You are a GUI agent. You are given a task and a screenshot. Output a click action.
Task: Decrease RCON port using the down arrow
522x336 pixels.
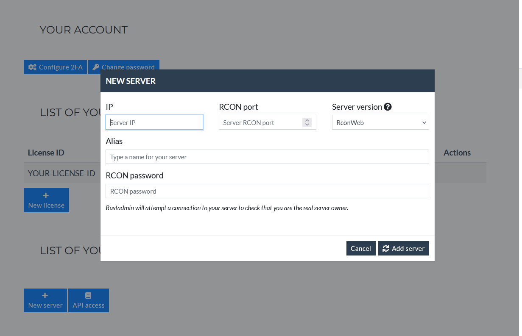pyautogui.click(x=307, y=125)
